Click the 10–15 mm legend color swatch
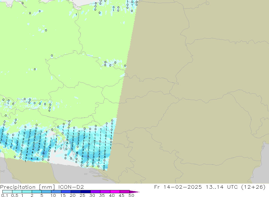269x197 pixels. (x=56, y=192)
